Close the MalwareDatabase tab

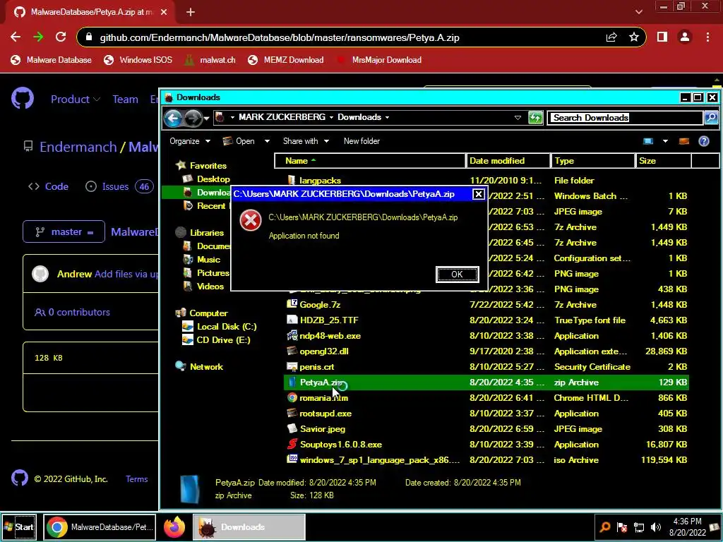[164, 13]
